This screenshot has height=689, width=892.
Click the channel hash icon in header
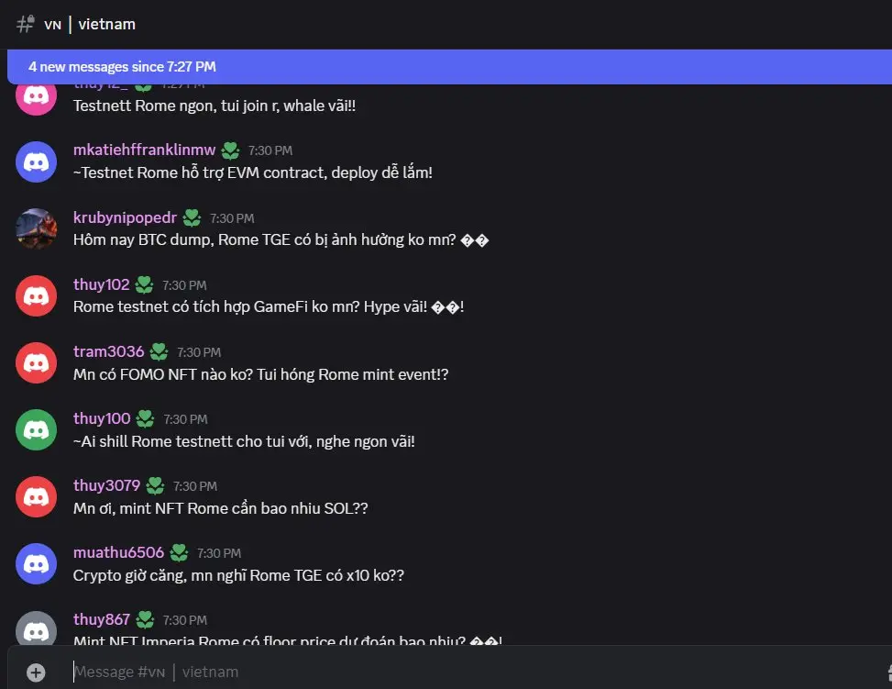point(26,25)
